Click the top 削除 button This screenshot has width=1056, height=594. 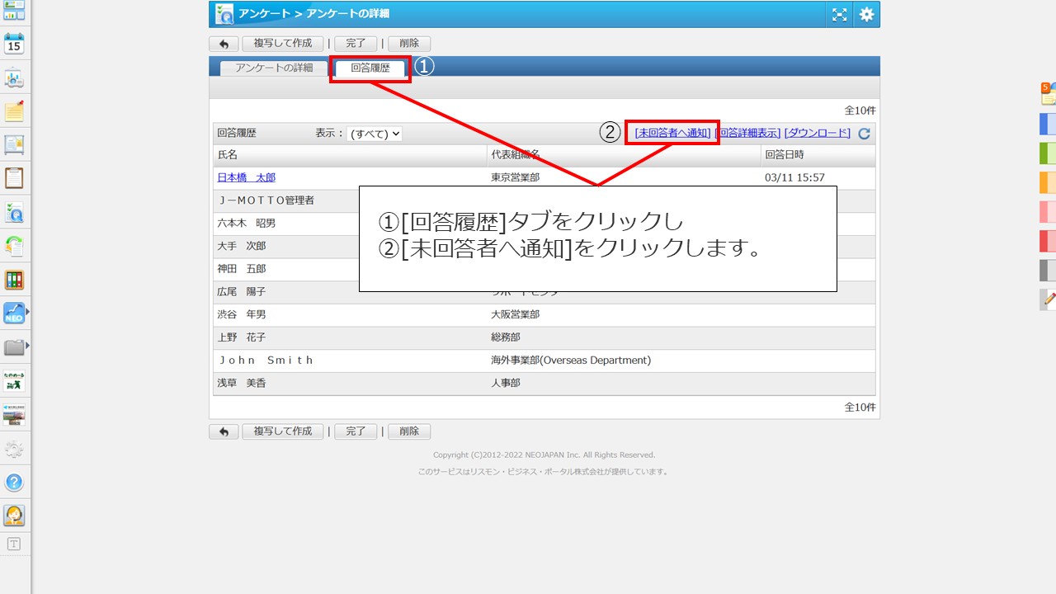[409, 44]
